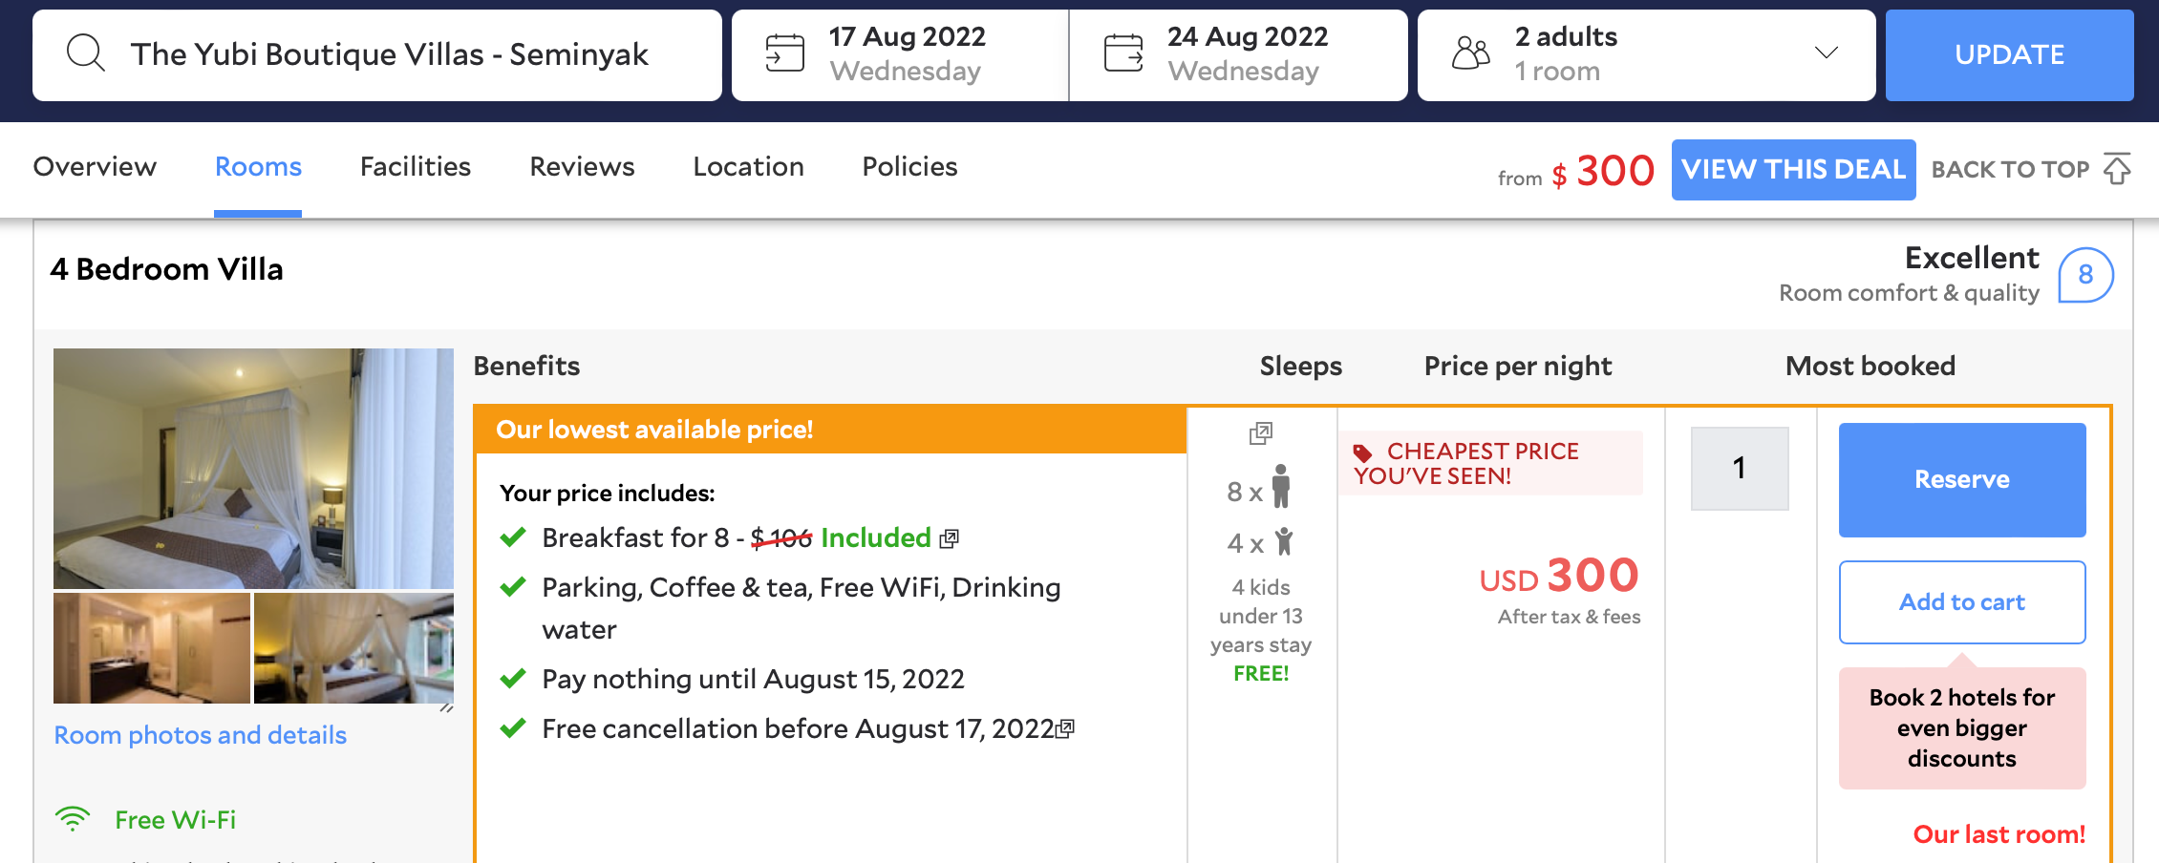Open the room quantity selector showing 1
This screenshot has width=2159, height=863.
[1740, 468]
